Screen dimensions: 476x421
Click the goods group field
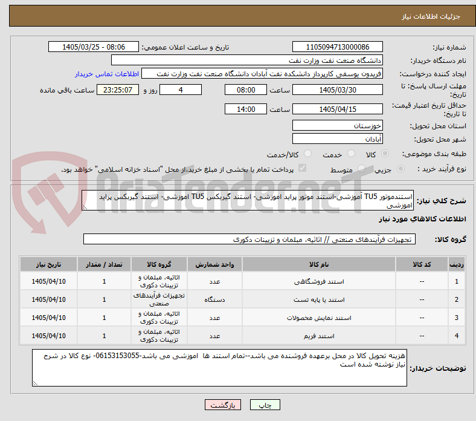click(x=249, y=239)
